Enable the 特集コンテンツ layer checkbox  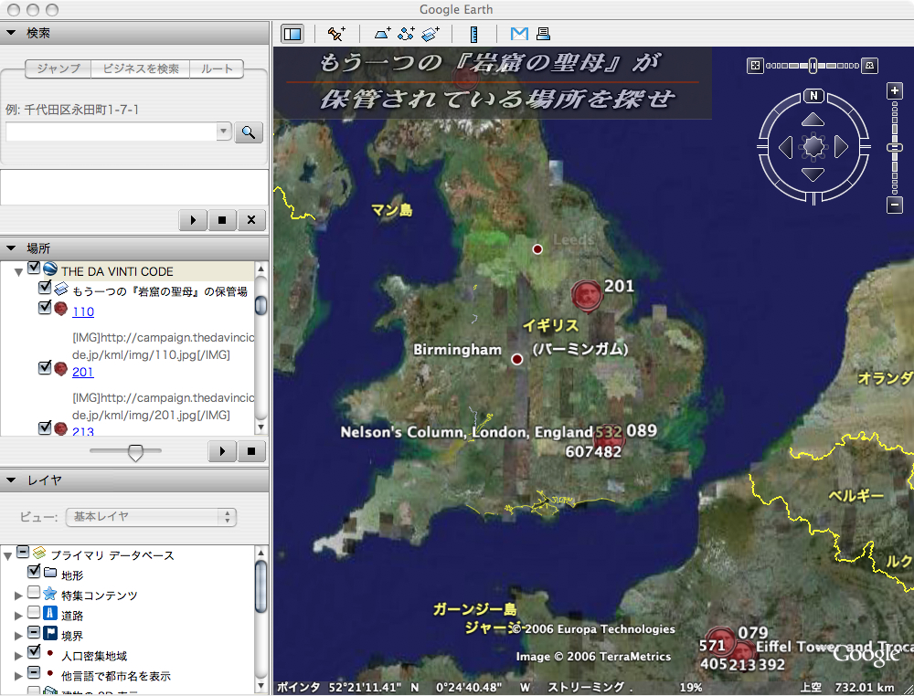[x=34, y=592]
